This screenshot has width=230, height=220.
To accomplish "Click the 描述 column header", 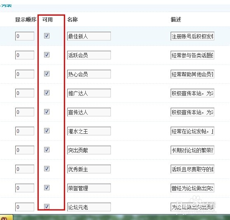I will click(x=176, y=19).
